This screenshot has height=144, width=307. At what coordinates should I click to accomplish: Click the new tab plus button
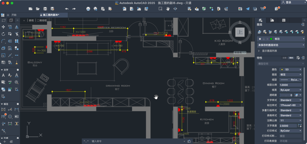pos(8,15)
